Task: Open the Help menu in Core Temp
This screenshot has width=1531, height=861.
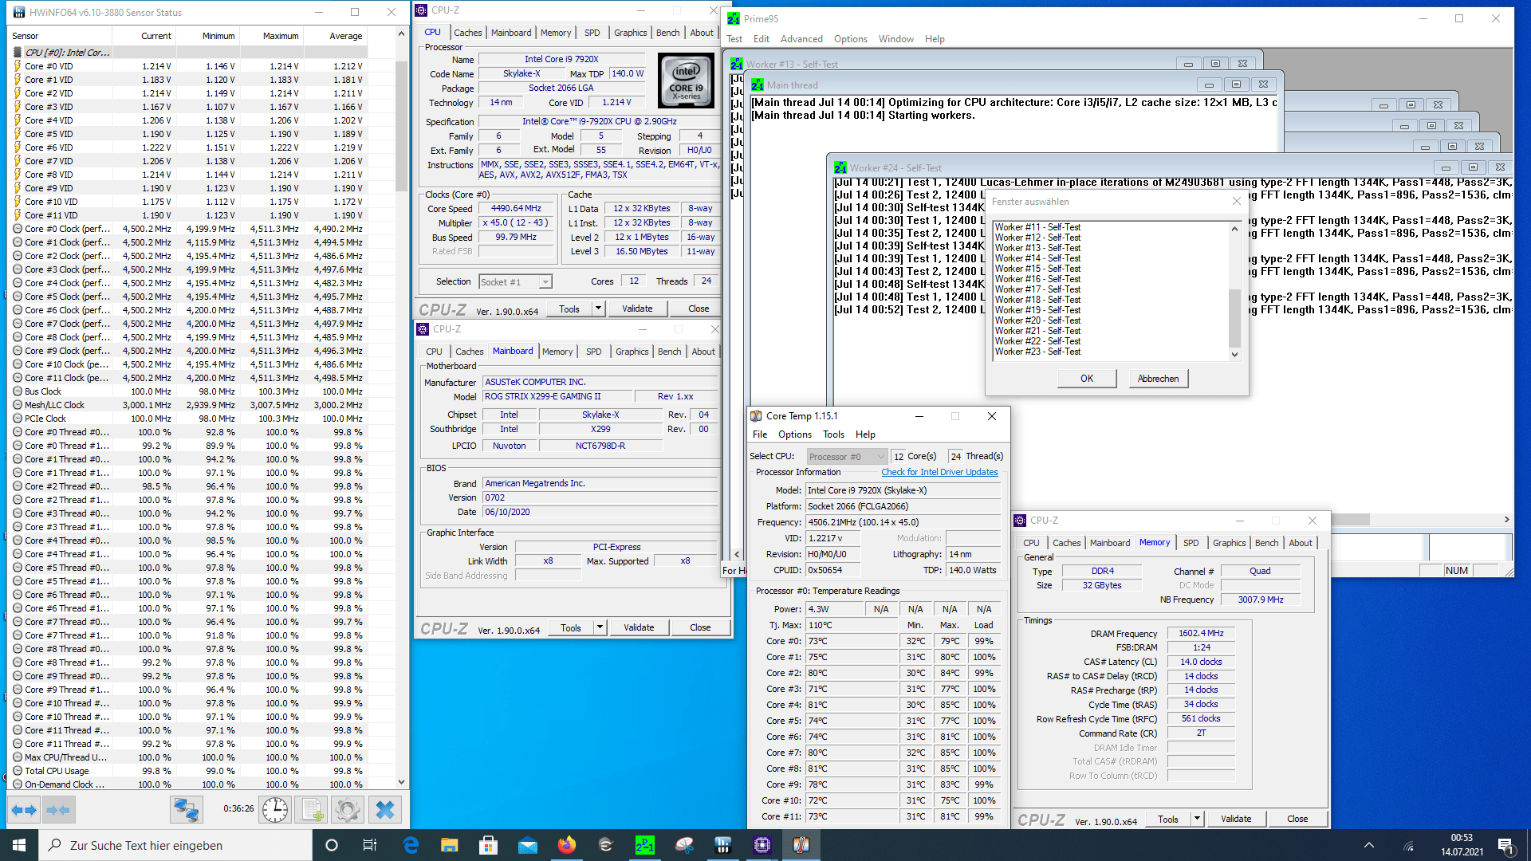Action: coord(865,434)
